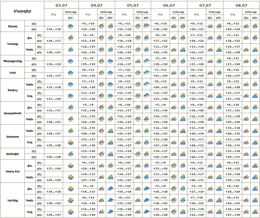Select the T°C header under 03.07
Screen dimensions: 260x218
point(54,15)
